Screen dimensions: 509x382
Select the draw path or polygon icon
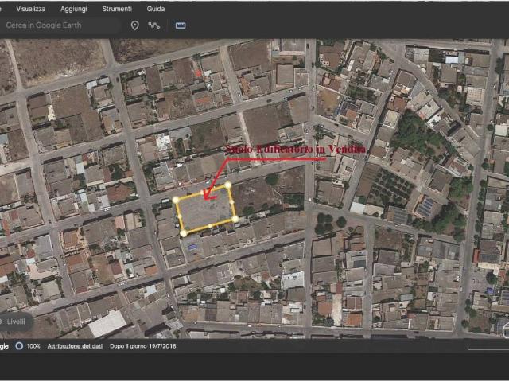(153, 25)
